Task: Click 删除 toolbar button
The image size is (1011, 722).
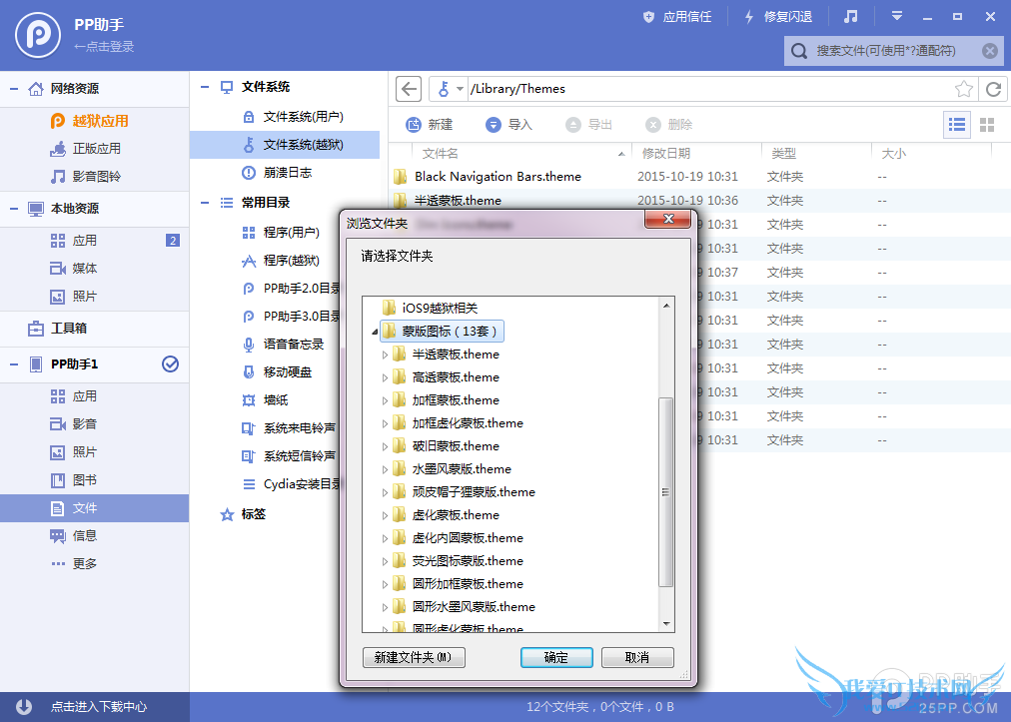Action: pyautogui.click(x=669, y=125)
